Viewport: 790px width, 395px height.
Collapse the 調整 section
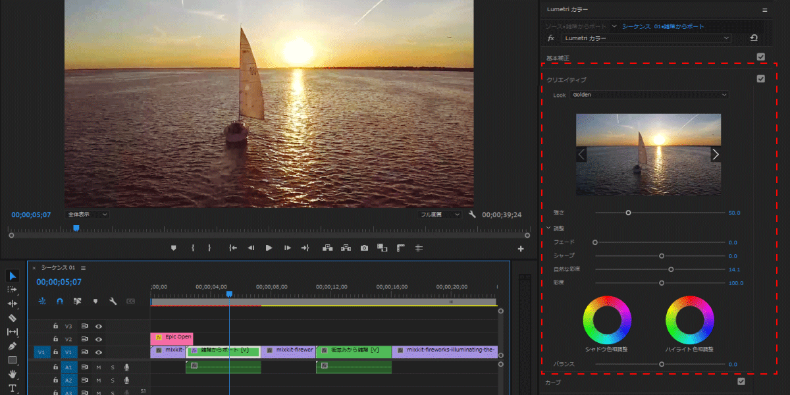point(549,228)
